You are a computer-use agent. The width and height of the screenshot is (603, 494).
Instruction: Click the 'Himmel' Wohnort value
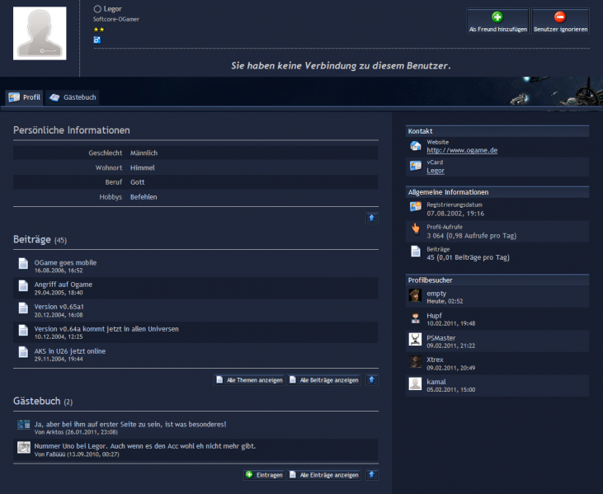coord(142,167)
